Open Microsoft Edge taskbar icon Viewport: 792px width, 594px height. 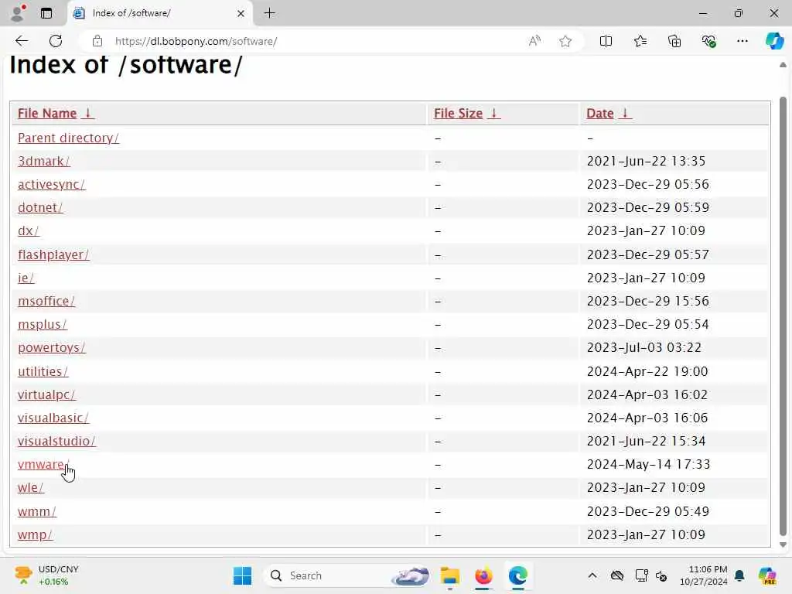click(x=517, y=575)
